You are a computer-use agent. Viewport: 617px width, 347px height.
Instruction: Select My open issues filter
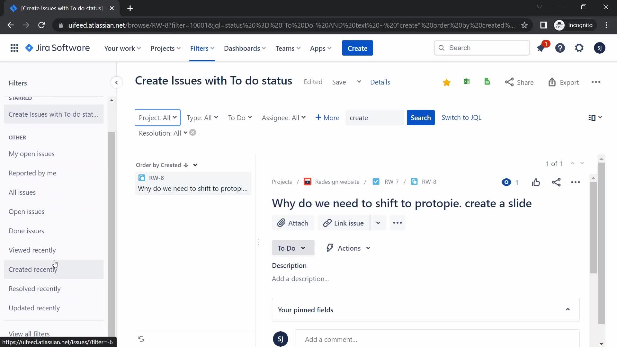(54, 154)
